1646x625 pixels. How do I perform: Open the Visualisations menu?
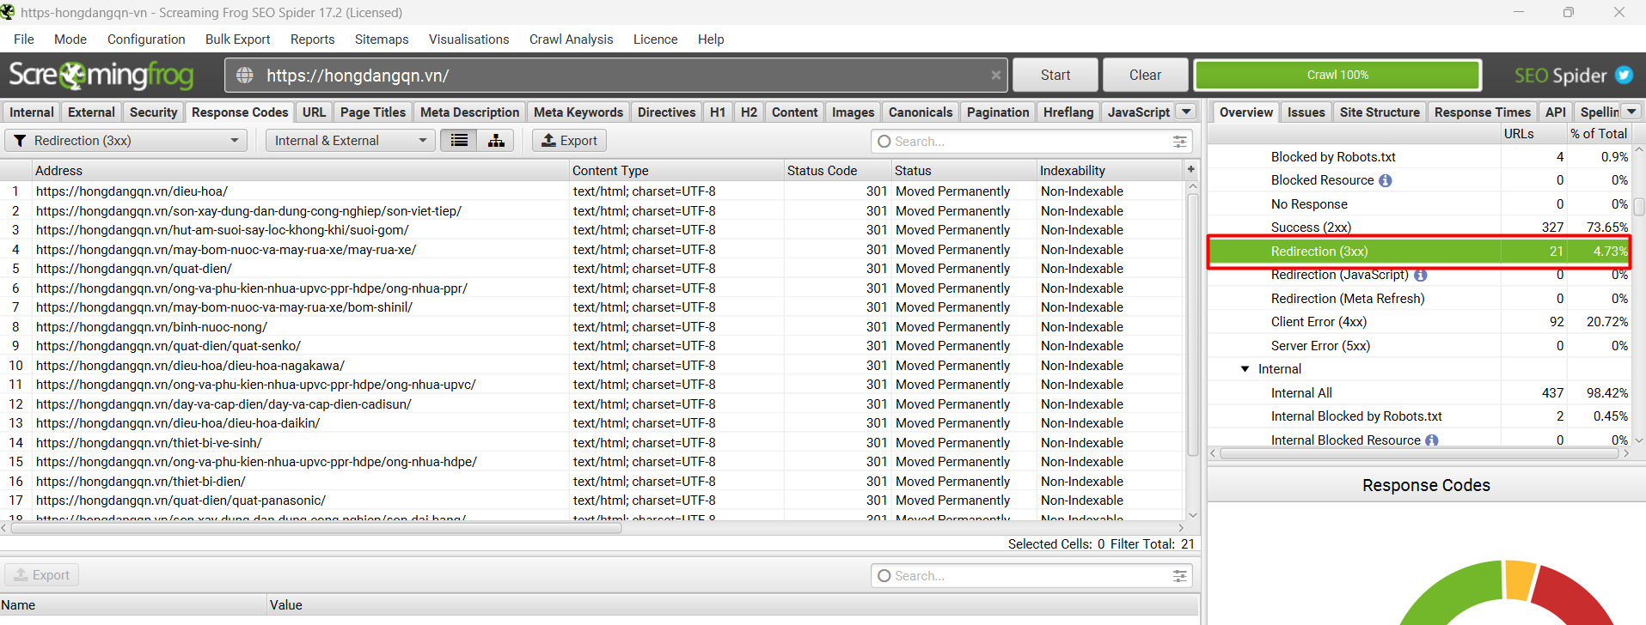click(x=469, y=39)
